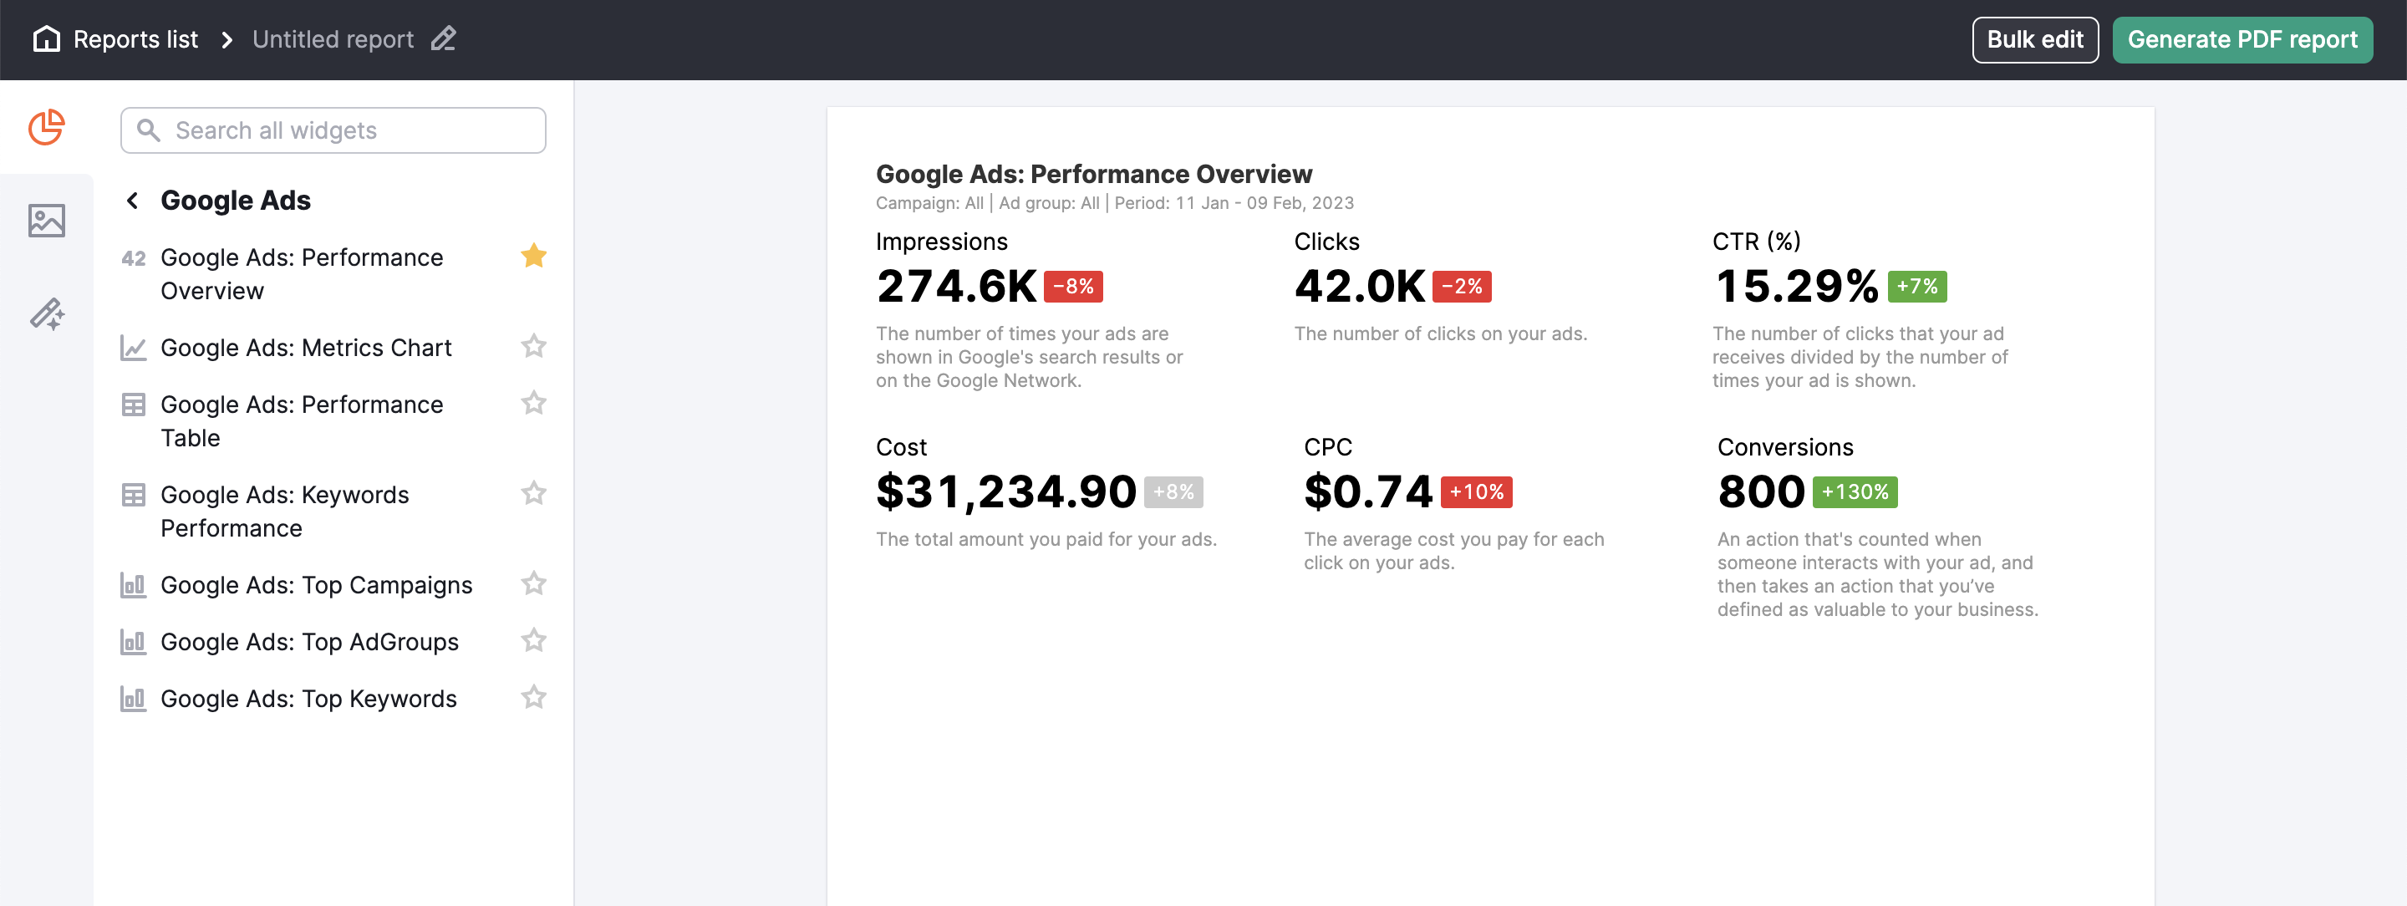Favorite the Top Keywords widget's star

point(533,698)
